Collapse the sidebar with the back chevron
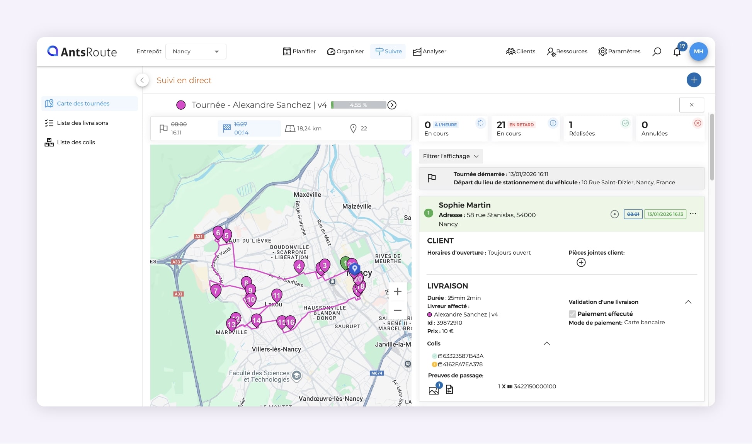The height and width of the screenshot is (444, 752). tap(142, 80)
